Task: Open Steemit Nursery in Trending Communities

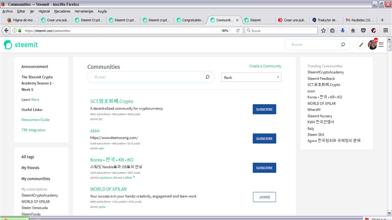Action: coord(320,116)
